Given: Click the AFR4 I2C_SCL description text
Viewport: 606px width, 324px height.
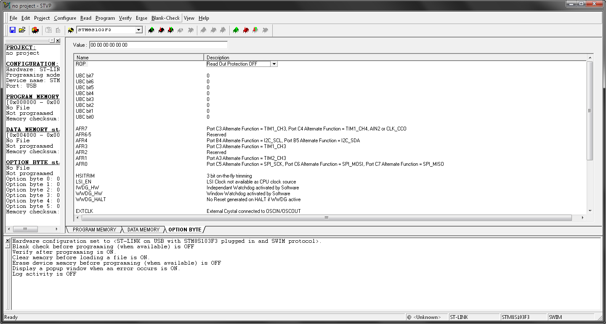Looking at the screenshot, I should pyautogui.click(x=283, y=141).
